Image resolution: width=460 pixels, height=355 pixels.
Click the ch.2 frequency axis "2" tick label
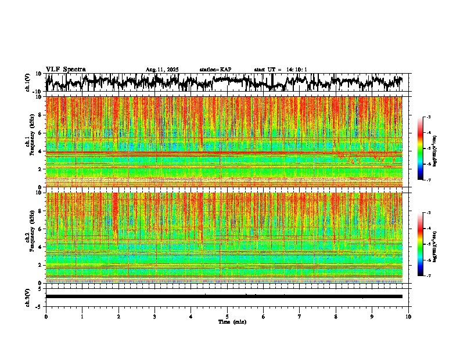(41, 265)
